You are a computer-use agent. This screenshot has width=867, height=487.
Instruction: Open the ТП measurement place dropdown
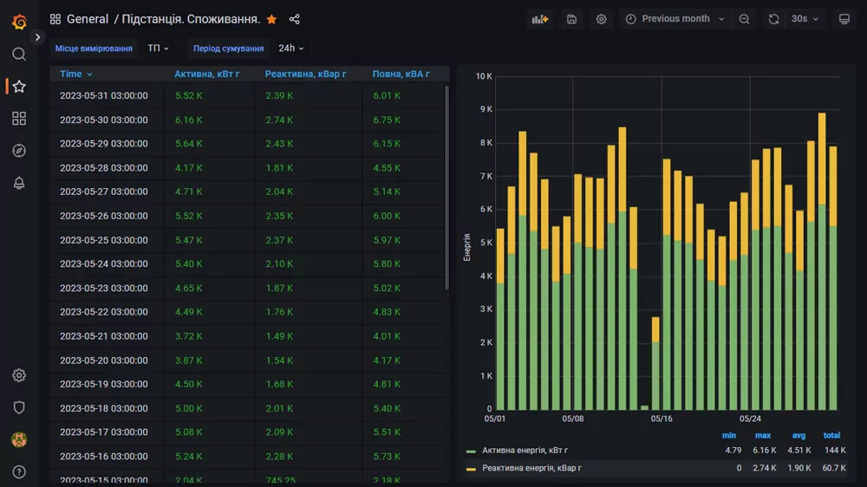pos(158,49)
